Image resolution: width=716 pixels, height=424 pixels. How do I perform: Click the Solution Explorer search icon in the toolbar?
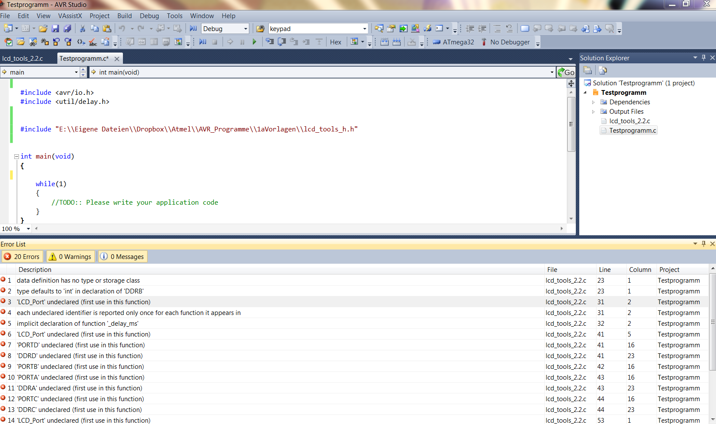pyautogui.click(x=379, y=28)
